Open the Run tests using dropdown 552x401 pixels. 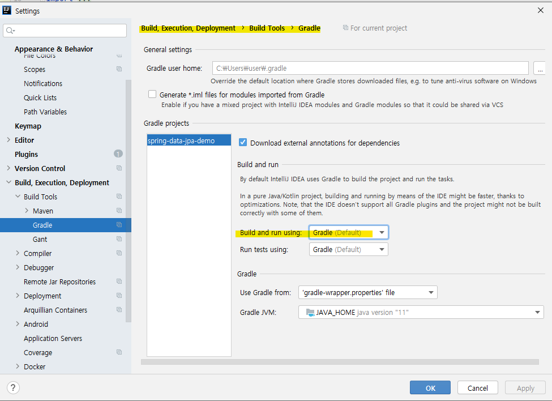point(349,249)
